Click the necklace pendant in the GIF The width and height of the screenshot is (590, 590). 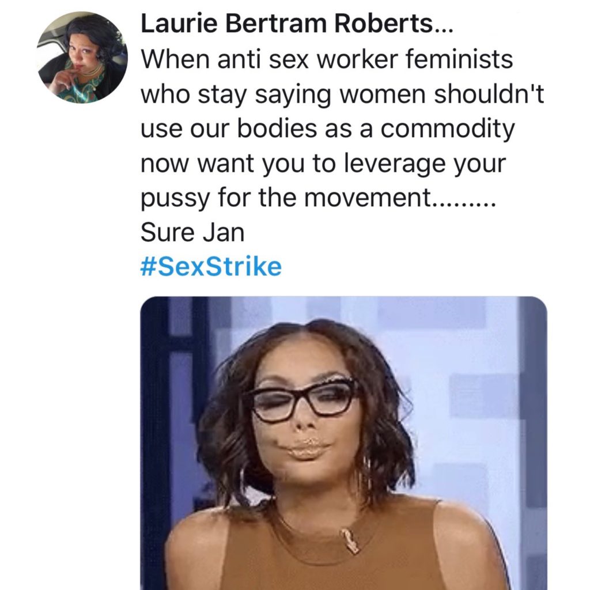pos(350,540)
